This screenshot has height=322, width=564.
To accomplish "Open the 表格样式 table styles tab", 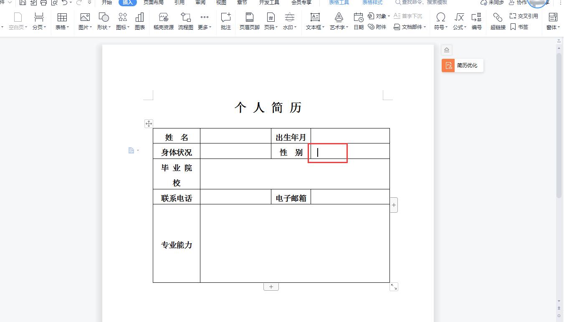I will point(372,2).
